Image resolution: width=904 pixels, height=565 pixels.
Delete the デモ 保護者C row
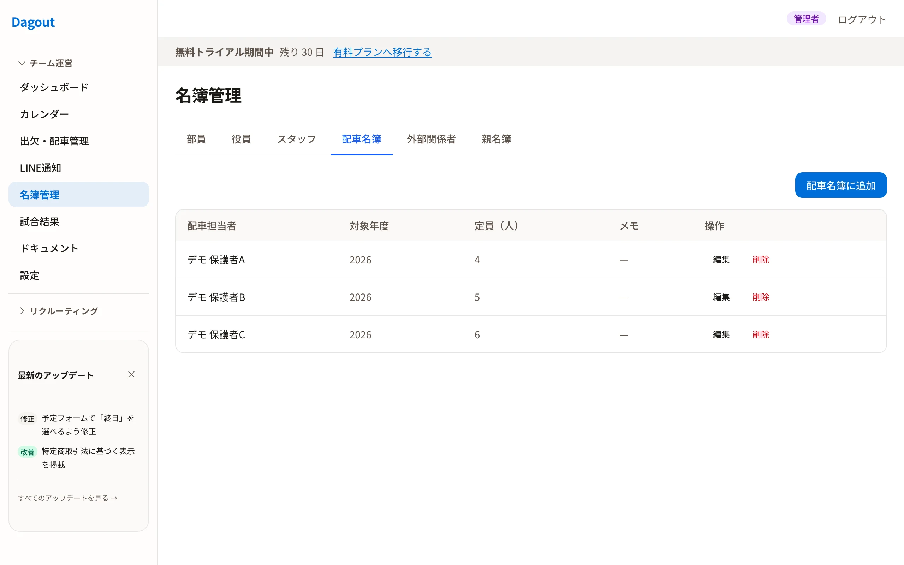761,334
